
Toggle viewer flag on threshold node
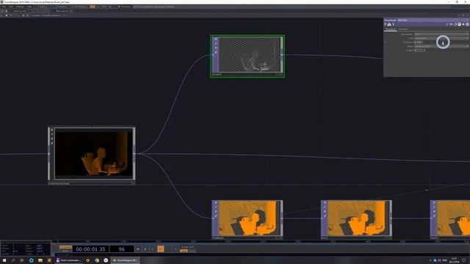[x=215, y=39]
